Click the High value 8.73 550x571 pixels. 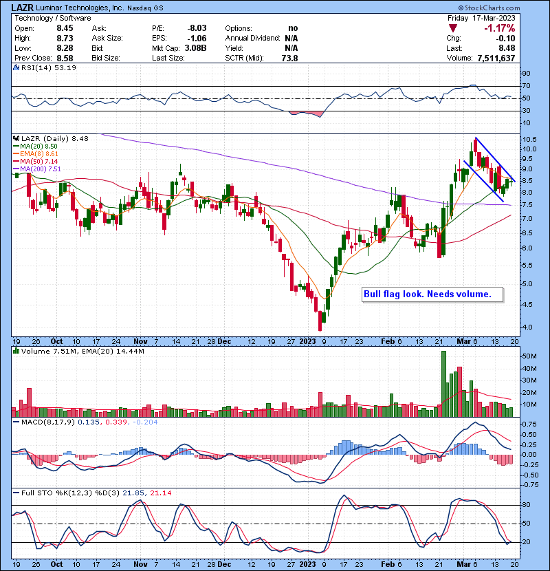[65, 39]
